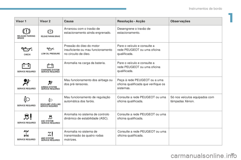The width and height of the screenshot is (241, 160).
Task: Select 'SERVICE REQUIRED' under Visor 1 skid icon
Action: 27,123
